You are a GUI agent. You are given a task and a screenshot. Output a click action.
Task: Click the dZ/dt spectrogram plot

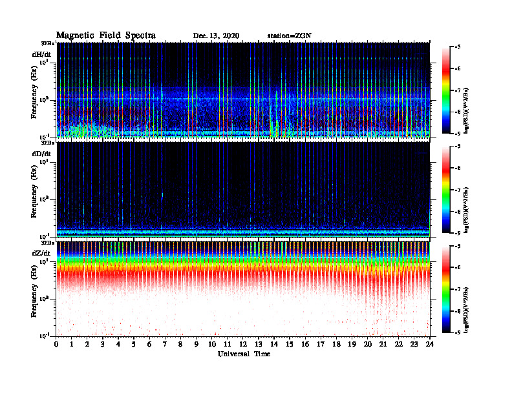[x=243, y=289]
